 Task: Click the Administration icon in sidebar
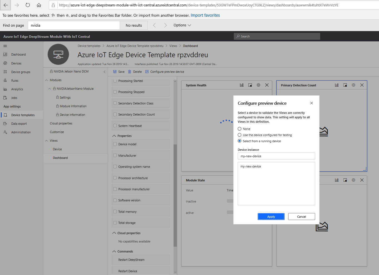tap(5, 132)
